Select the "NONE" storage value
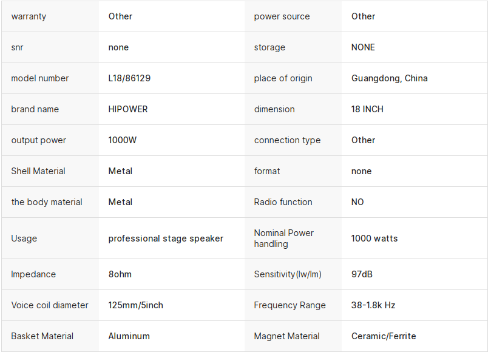 [x=363, y=47]
